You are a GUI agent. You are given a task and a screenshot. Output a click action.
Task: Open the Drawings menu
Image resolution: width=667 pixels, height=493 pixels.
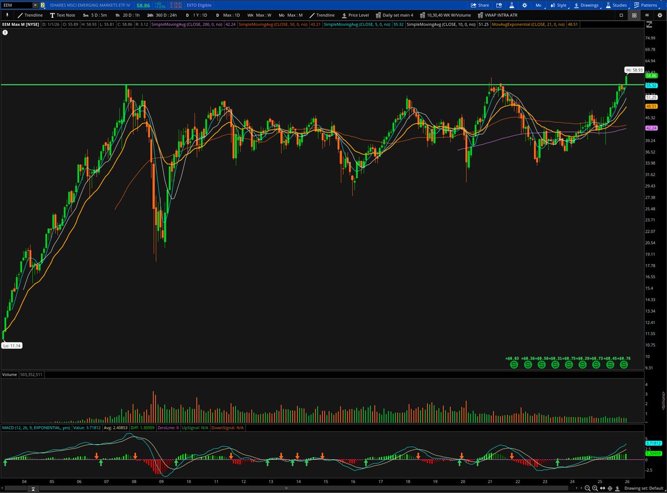tap(586, 5)
